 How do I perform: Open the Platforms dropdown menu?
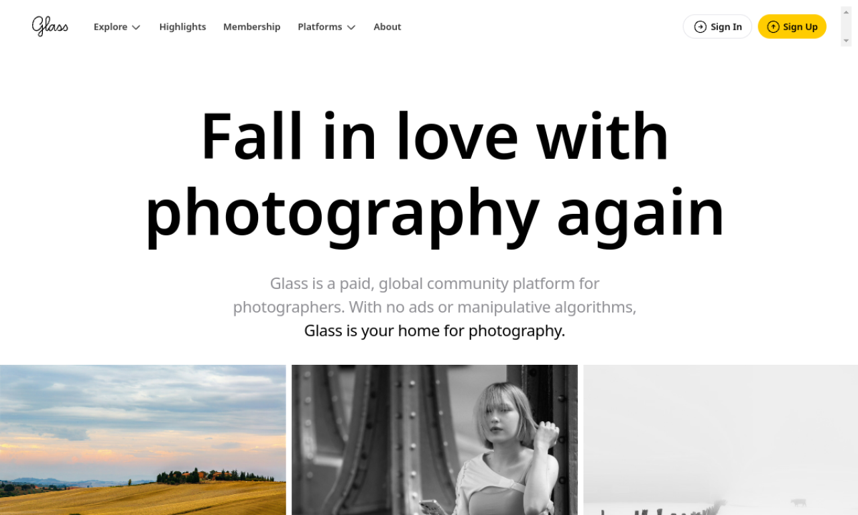(x=326, y=27)
